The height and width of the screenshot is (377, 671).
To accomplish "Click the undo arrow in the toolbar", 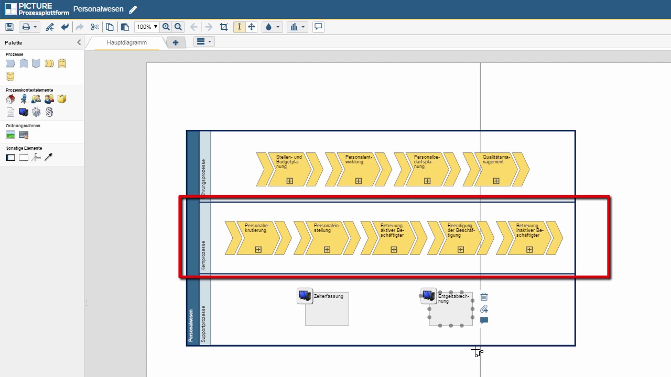I will pos(64,27).
